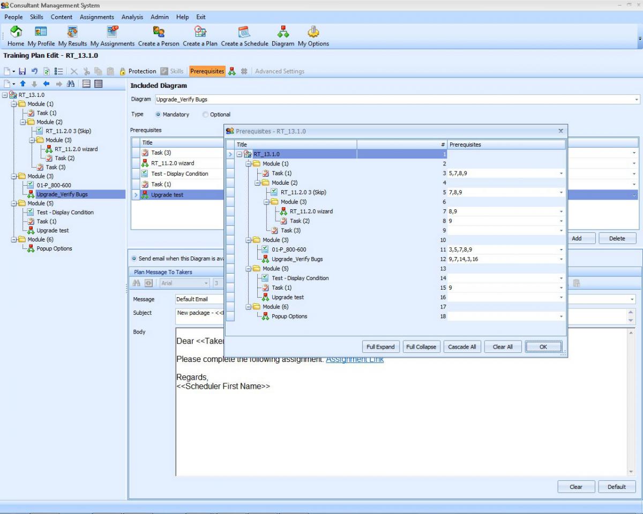
Task: Click the Save icon in edit toolbar
Action: coord(23,71)
